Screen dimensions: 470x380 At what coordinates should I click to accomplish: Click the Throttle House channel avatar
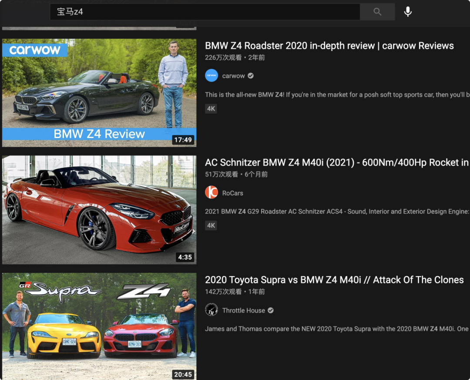click(x=211, y=310)
